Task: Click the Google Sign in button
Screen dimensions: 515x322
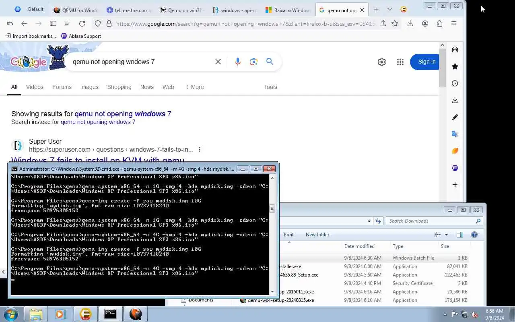Action: pyautogui.click(x=425, y=62)
